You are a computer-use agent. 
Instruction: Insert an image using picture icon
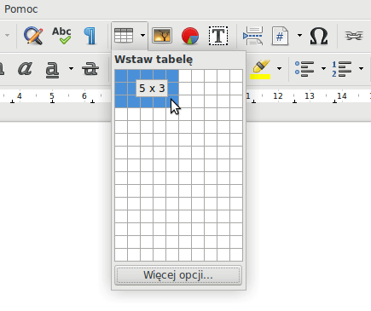coord(162,36)
